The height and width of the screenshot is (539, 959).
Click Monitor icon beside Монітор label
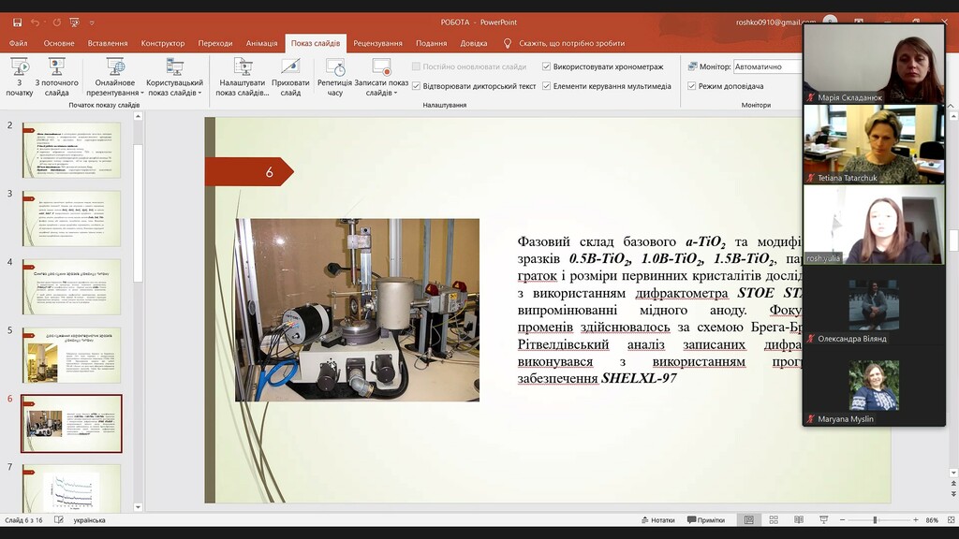pos(692,66)
